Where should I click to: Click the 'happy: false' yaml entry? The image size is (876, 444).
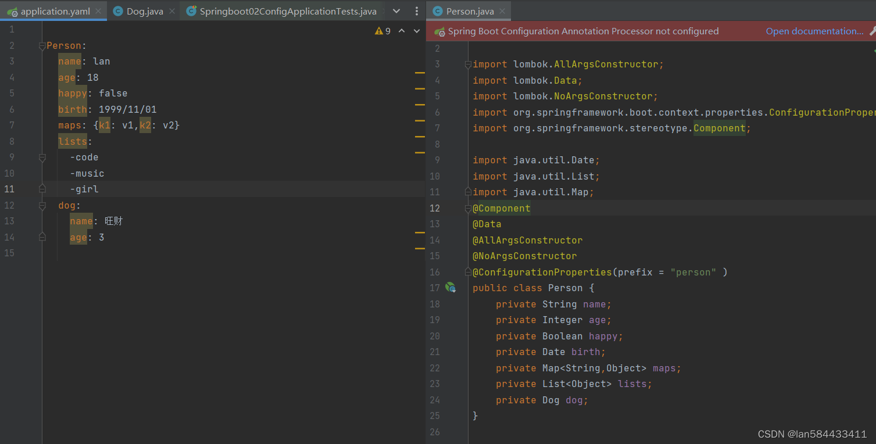(92, 93)
